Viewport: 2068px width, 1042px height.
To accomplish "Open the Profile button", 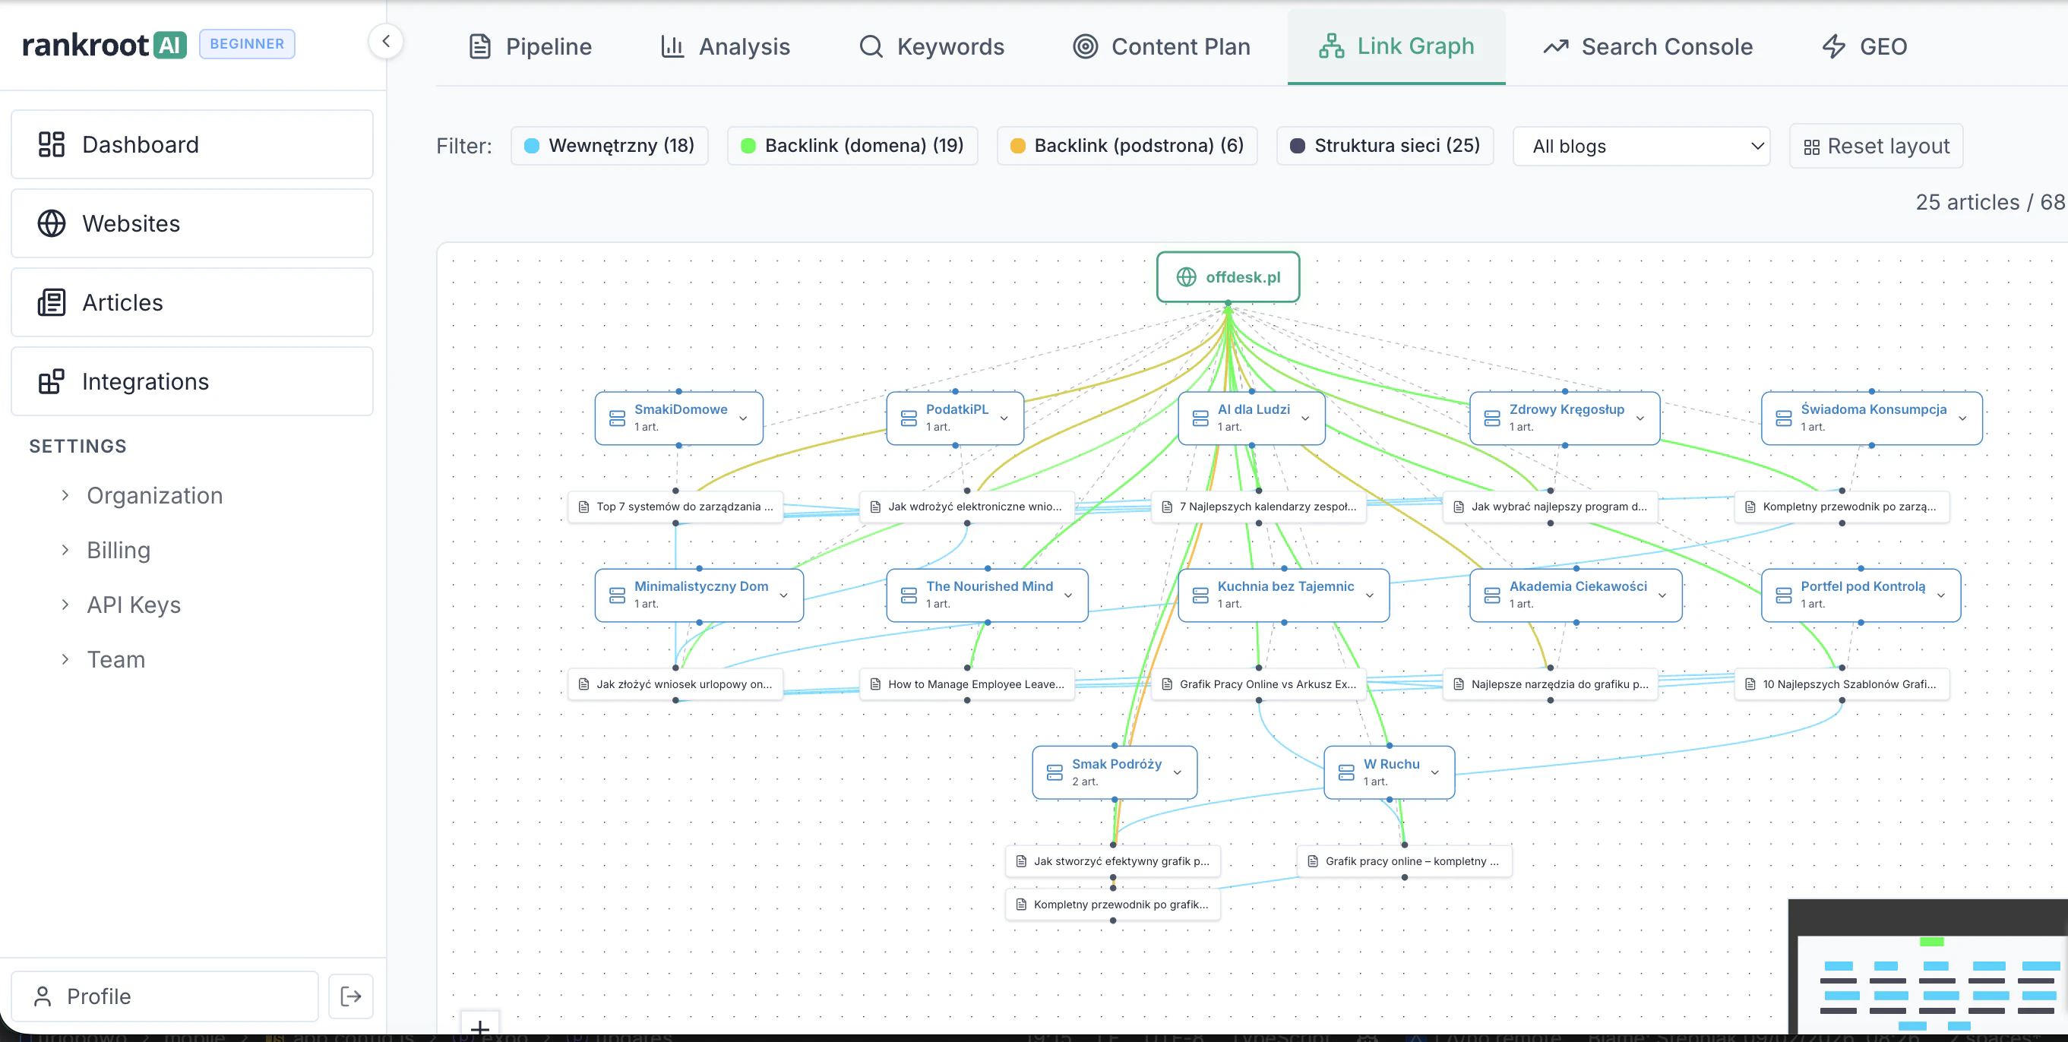I will point(165,996).
